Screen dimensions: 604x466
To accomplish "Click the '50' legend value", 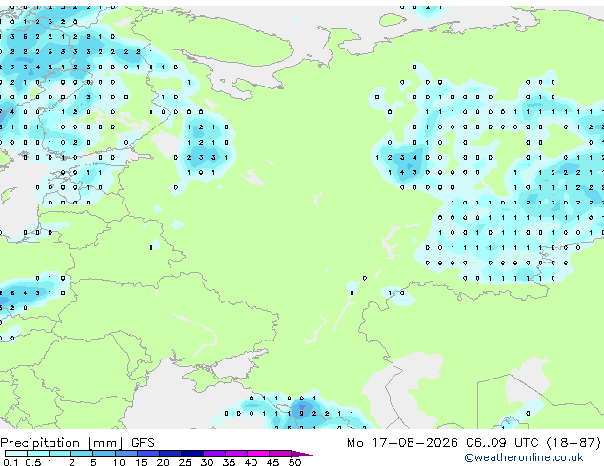I will 294,462.
